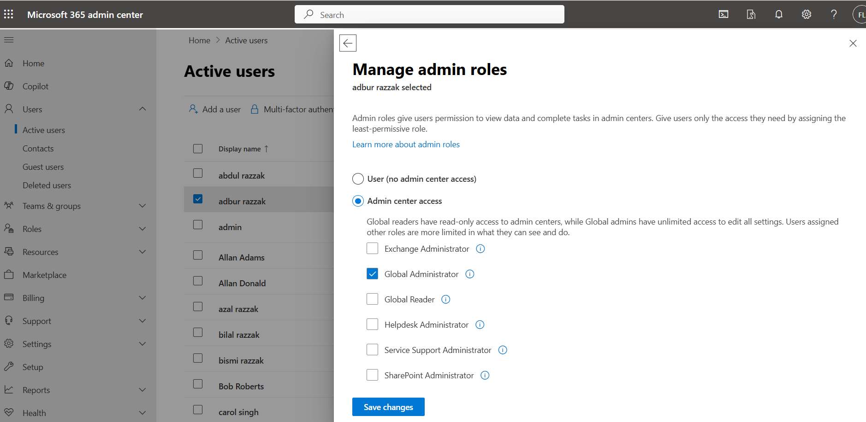This screenshot has height=422, width=866.
Task: Uncheck the Global Administrator checkbox
Action: pyautogui.click(x=372, y=273)
